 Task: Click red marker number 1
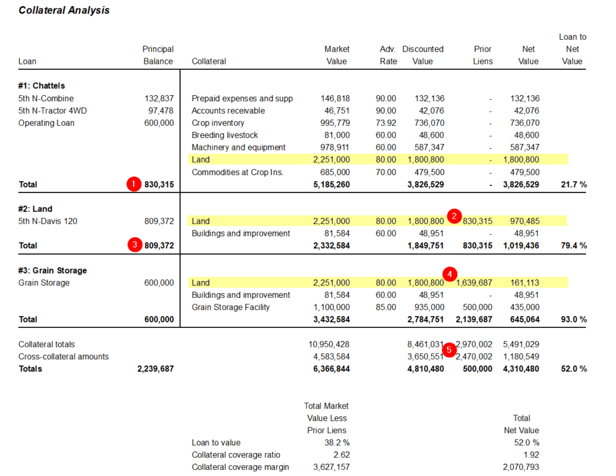pos(133,184)
